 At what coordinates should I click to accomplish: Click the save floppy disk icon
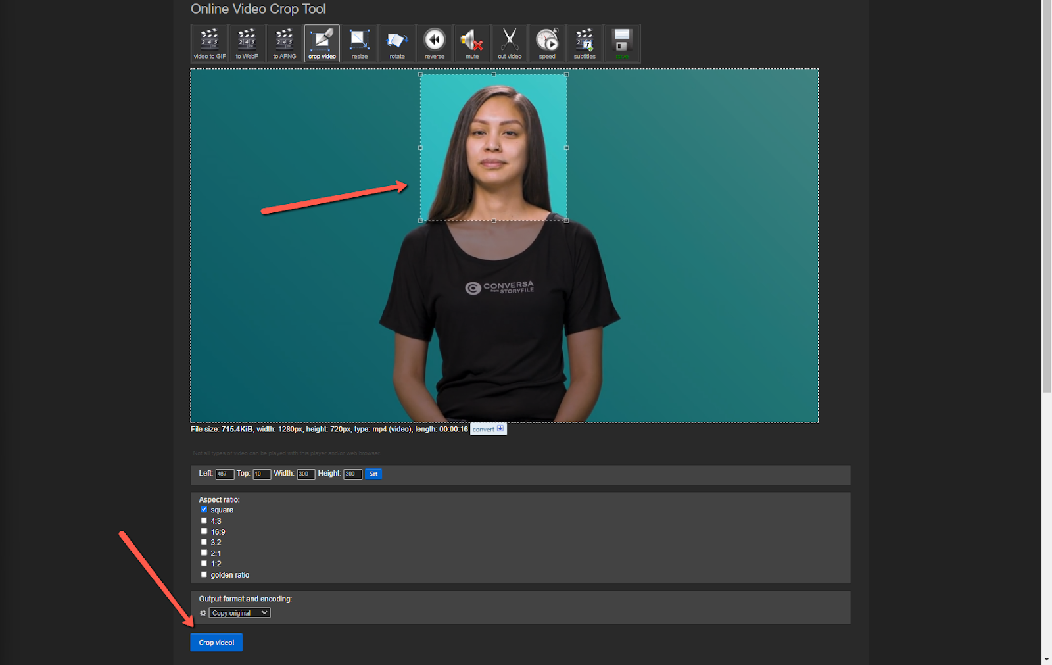click(622, 43)
